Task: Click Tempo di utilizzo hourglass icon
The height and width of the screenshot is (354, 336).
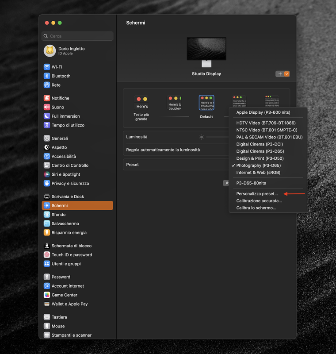Action: pyautogui.click(x=47, y=125)
